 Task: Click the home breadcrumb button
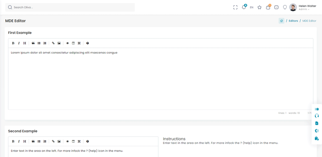pyautogui.click(x=281, y=21)
